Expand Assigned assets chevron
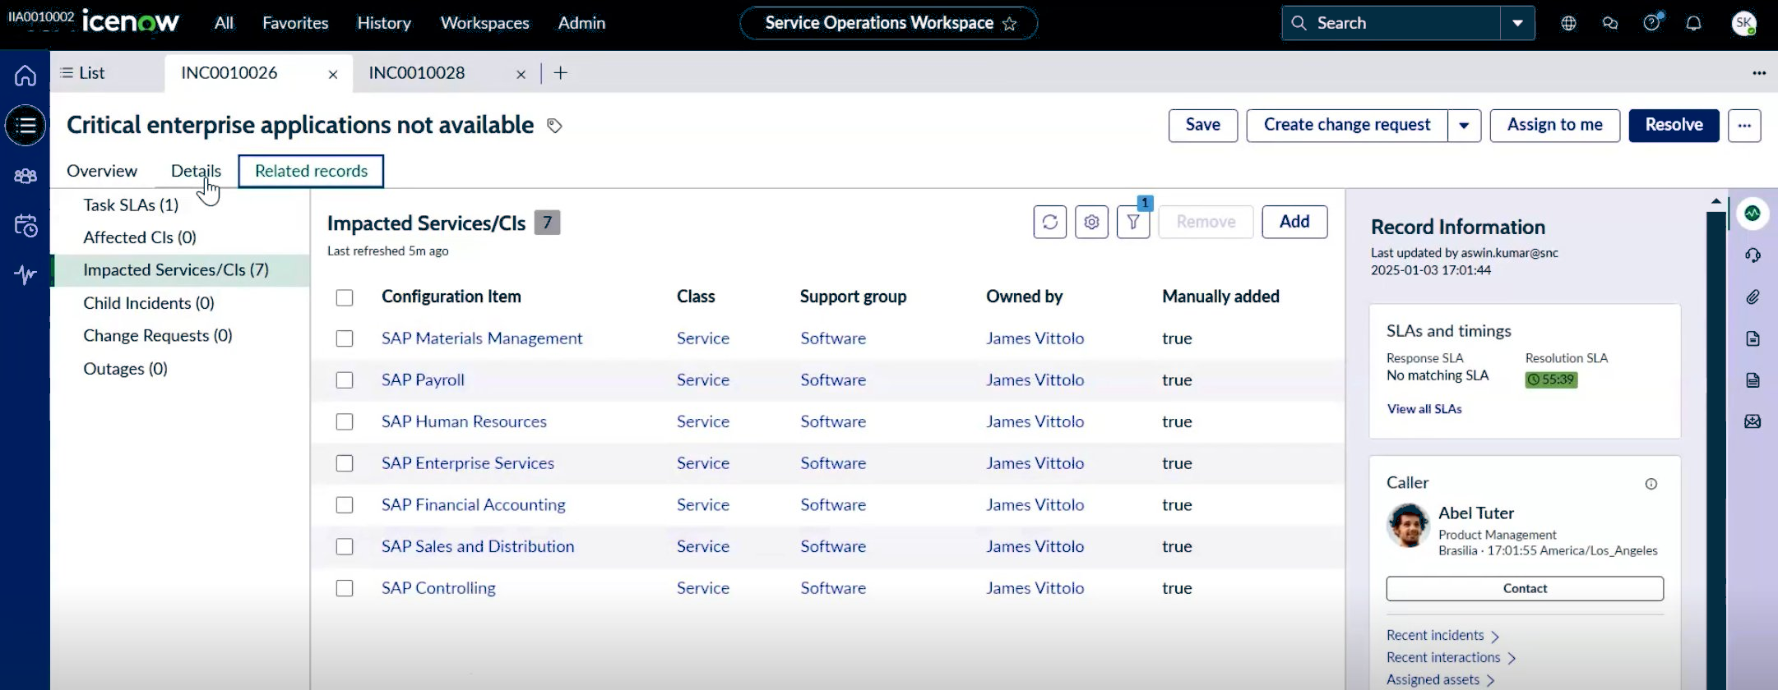 (x=1490, y=680)
